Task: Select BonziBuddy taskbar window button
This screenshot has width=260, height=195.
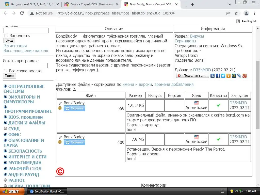Action: click(47, 191)
